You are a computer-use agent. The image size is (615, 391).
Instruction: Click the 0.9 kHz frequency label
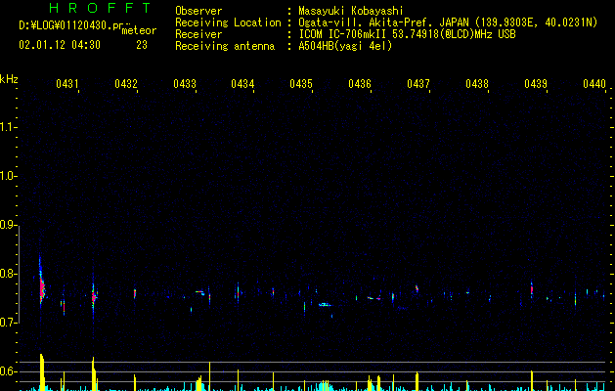[7, 225]
